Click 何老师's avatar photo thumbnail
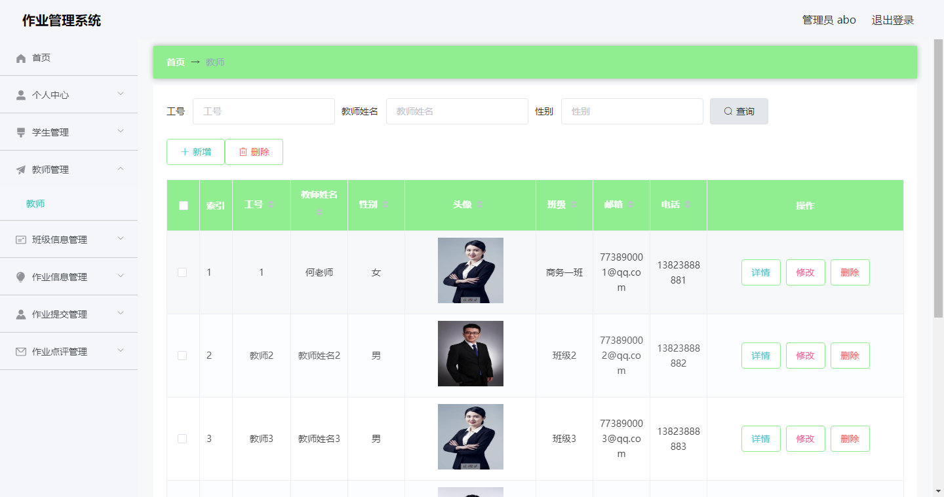This screenshot has height=497, width=944. tap(471, 270)
